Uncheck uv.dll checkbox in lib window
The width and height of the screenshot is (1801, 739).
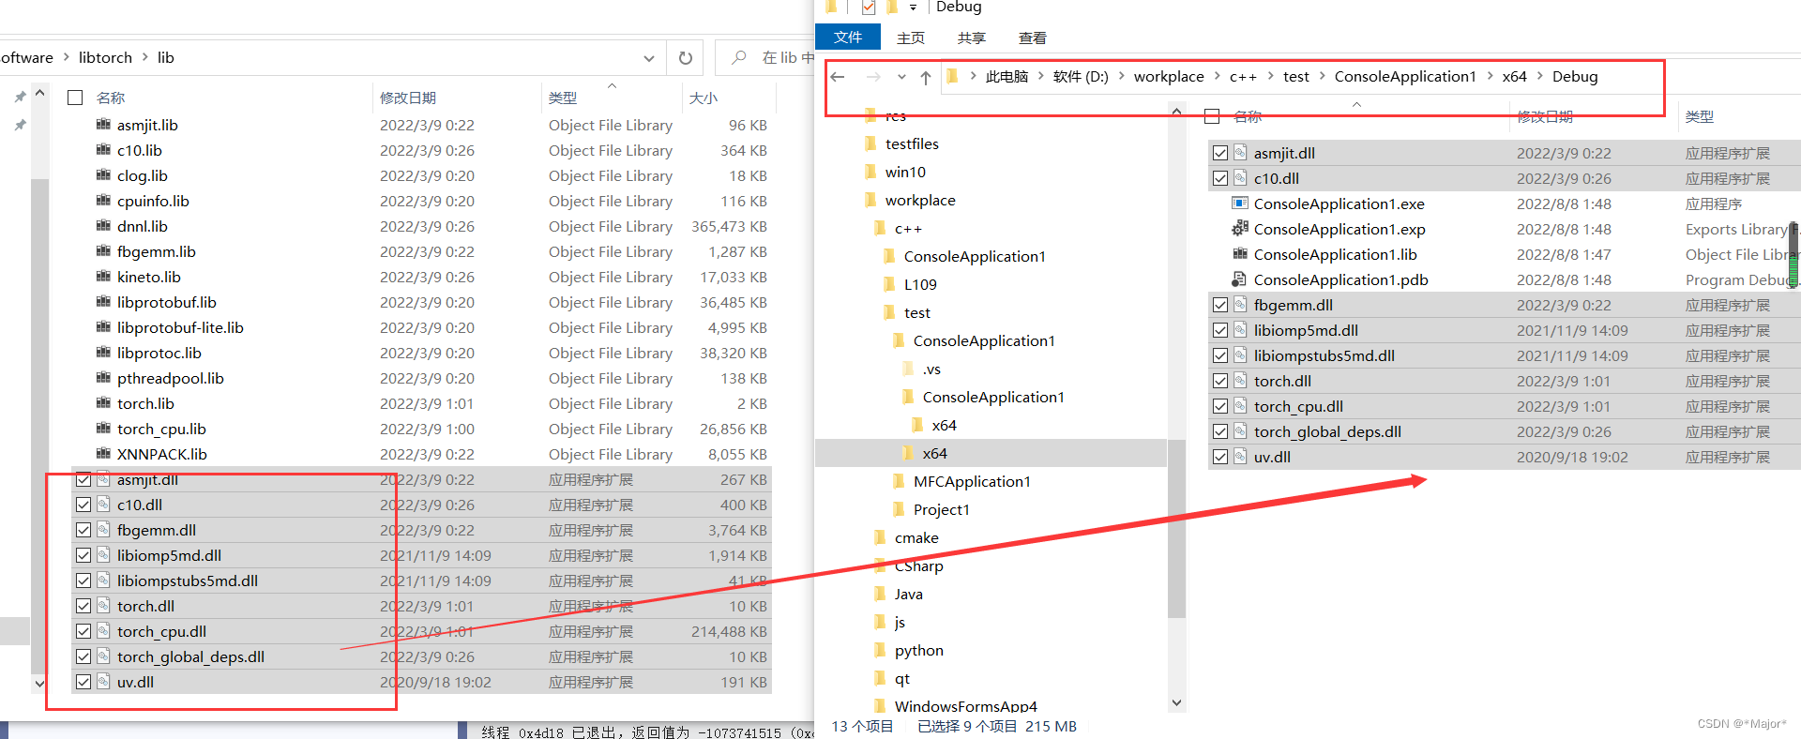pyautogui.click(x=83, y=682)
